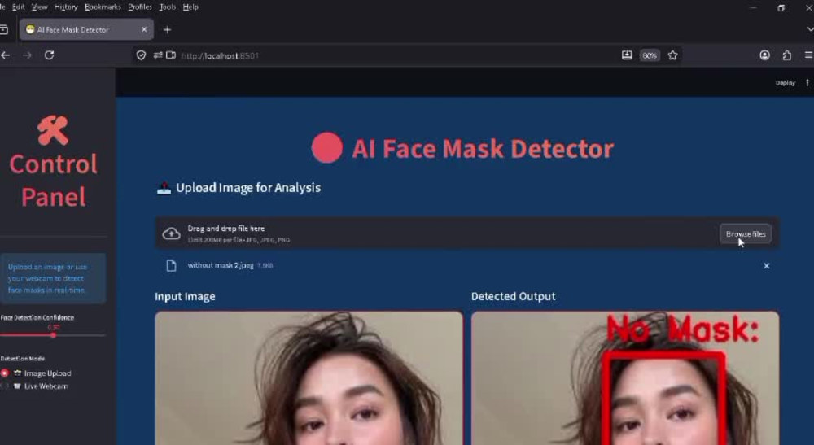The image size is (814, 445).
Task: Click the 'Control Panel' sidebar heading
Action: point(53,181)
